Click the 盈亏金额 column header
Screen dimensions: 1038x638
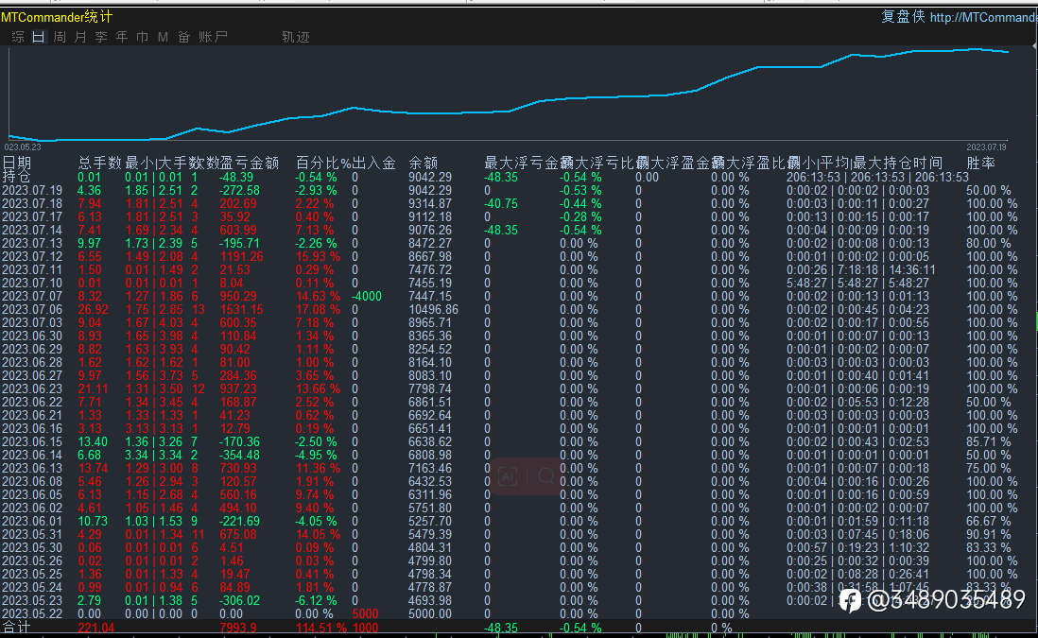coord(249,163)
